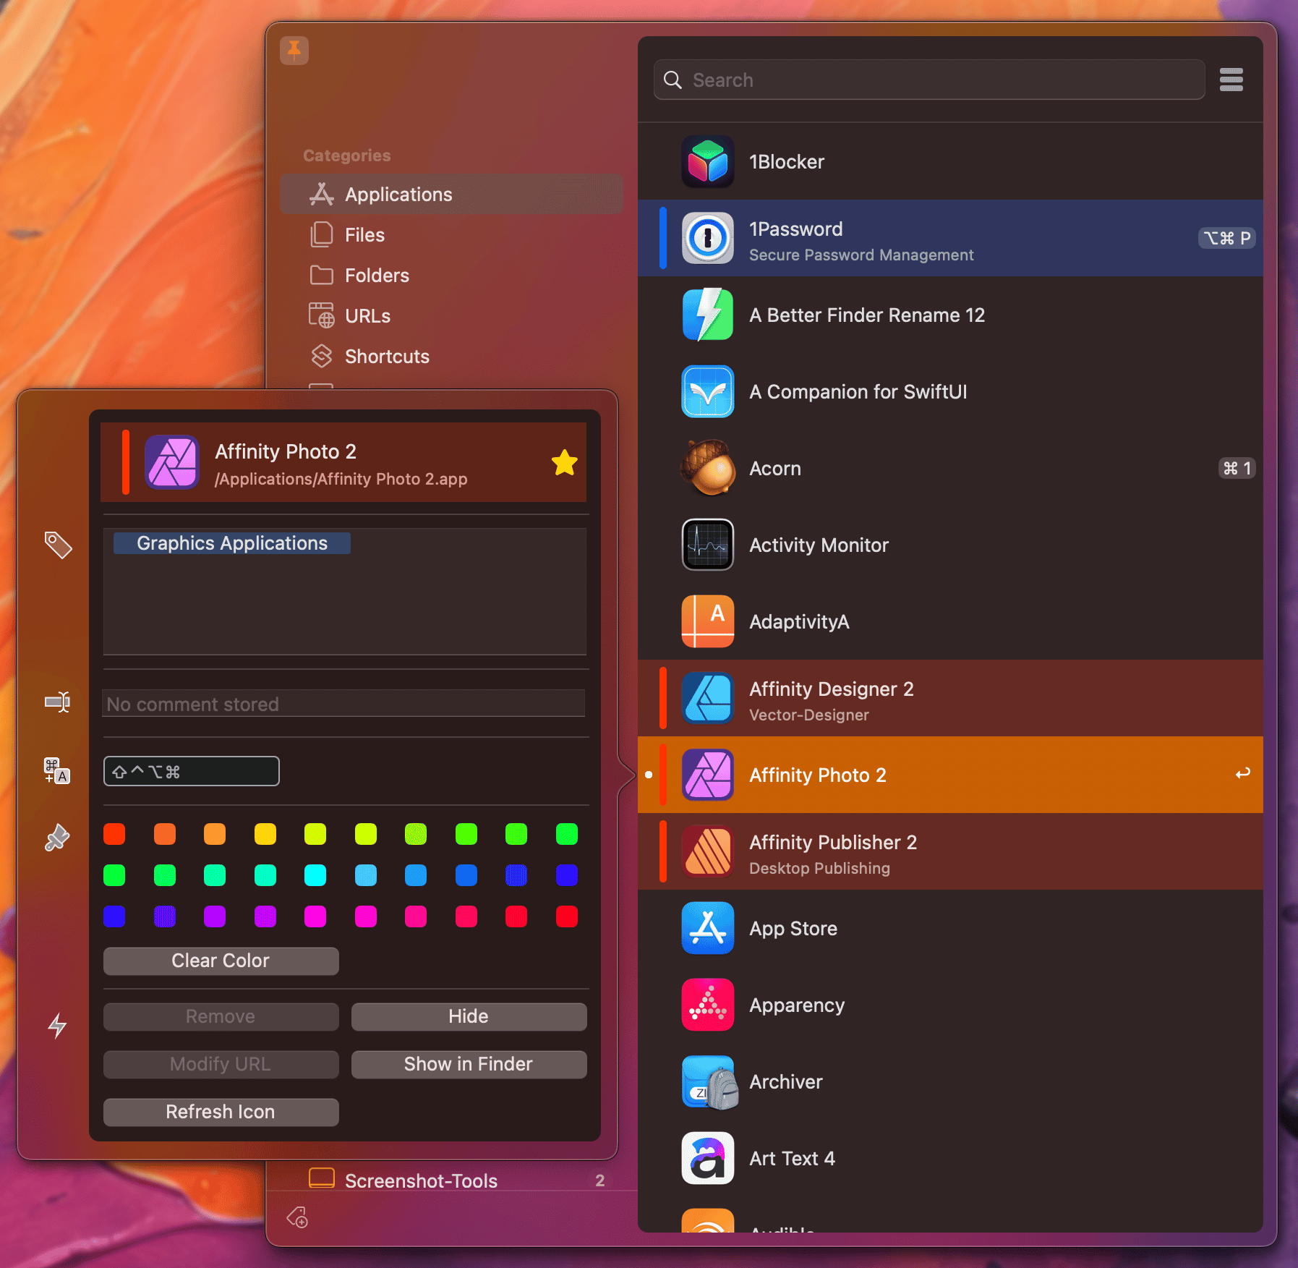1298x1268 pixels.
Task: Click the Desktop Publishing subtitle
Action: (x=819, y=868)
